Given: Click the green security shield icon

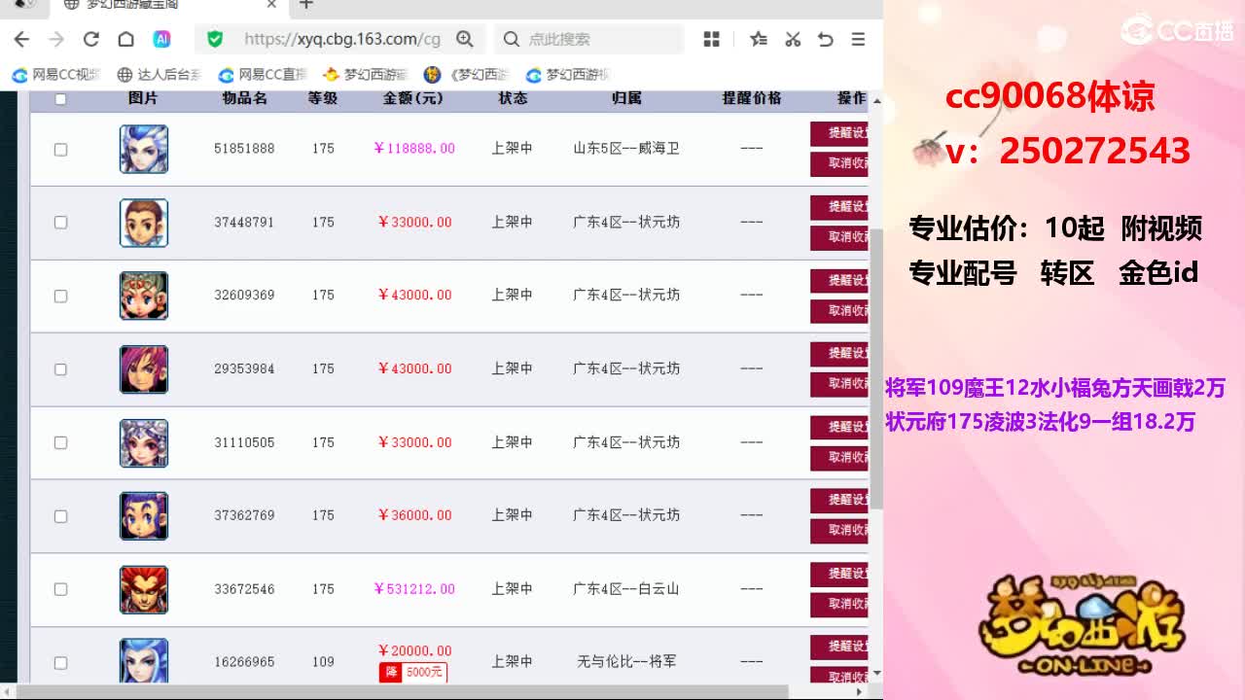Looking at the screenshot, I should click(215, 39).
